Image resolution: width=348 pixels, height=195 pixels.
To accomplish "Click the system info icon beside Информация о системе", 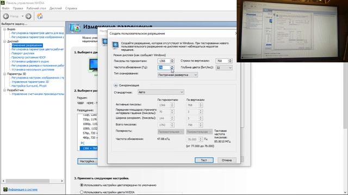I will coord(5,189).
